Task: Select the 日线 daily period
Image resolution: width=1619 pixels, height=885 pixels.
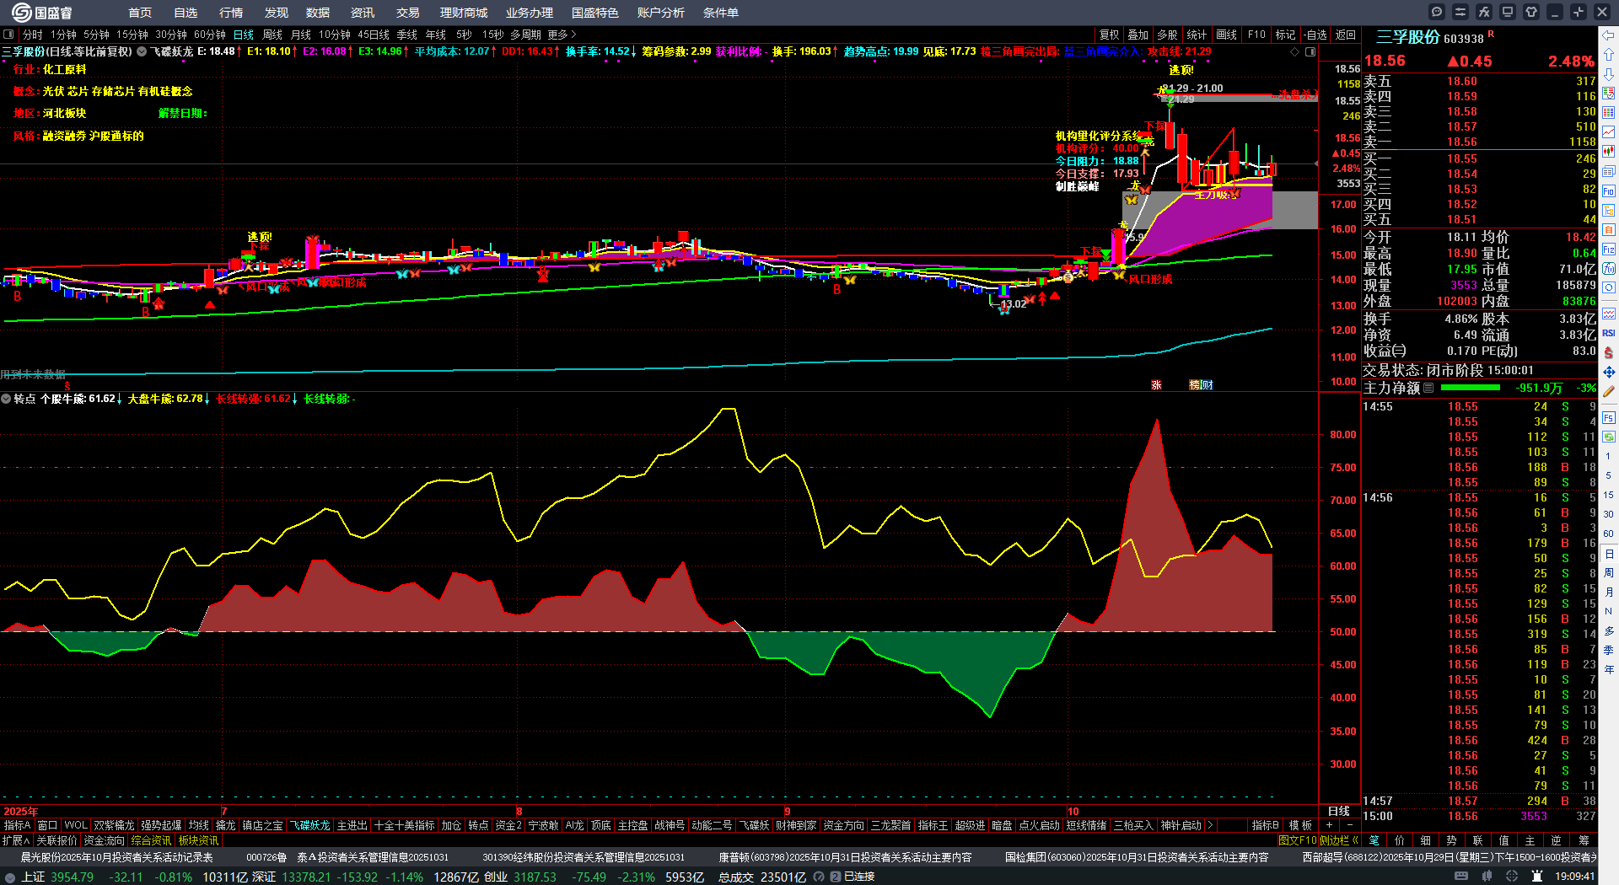Action: (244, 35)
